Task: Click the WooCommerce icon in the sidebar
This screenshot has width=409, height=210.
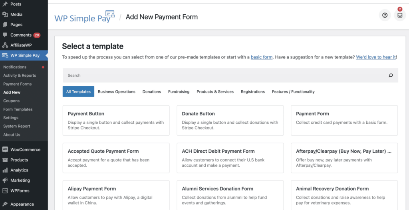Action: point(5,150)
